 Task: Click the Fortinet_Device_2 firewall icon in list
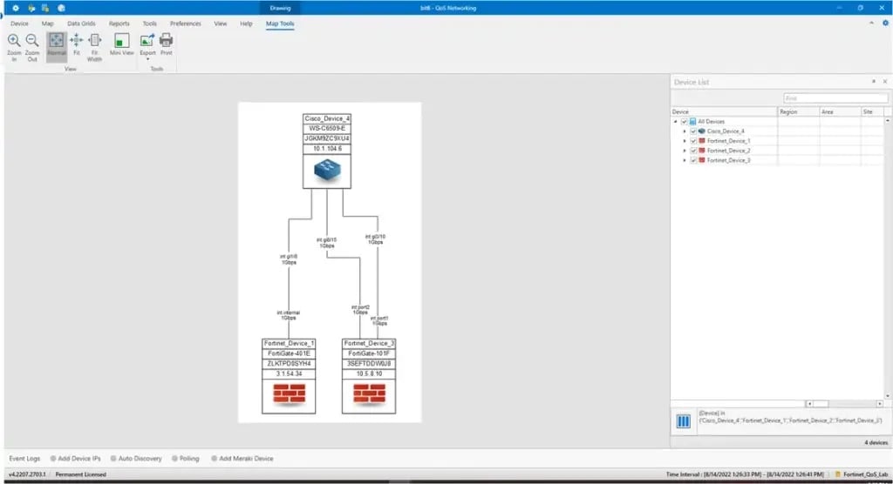pyautogui.click(x=702, y=150)
